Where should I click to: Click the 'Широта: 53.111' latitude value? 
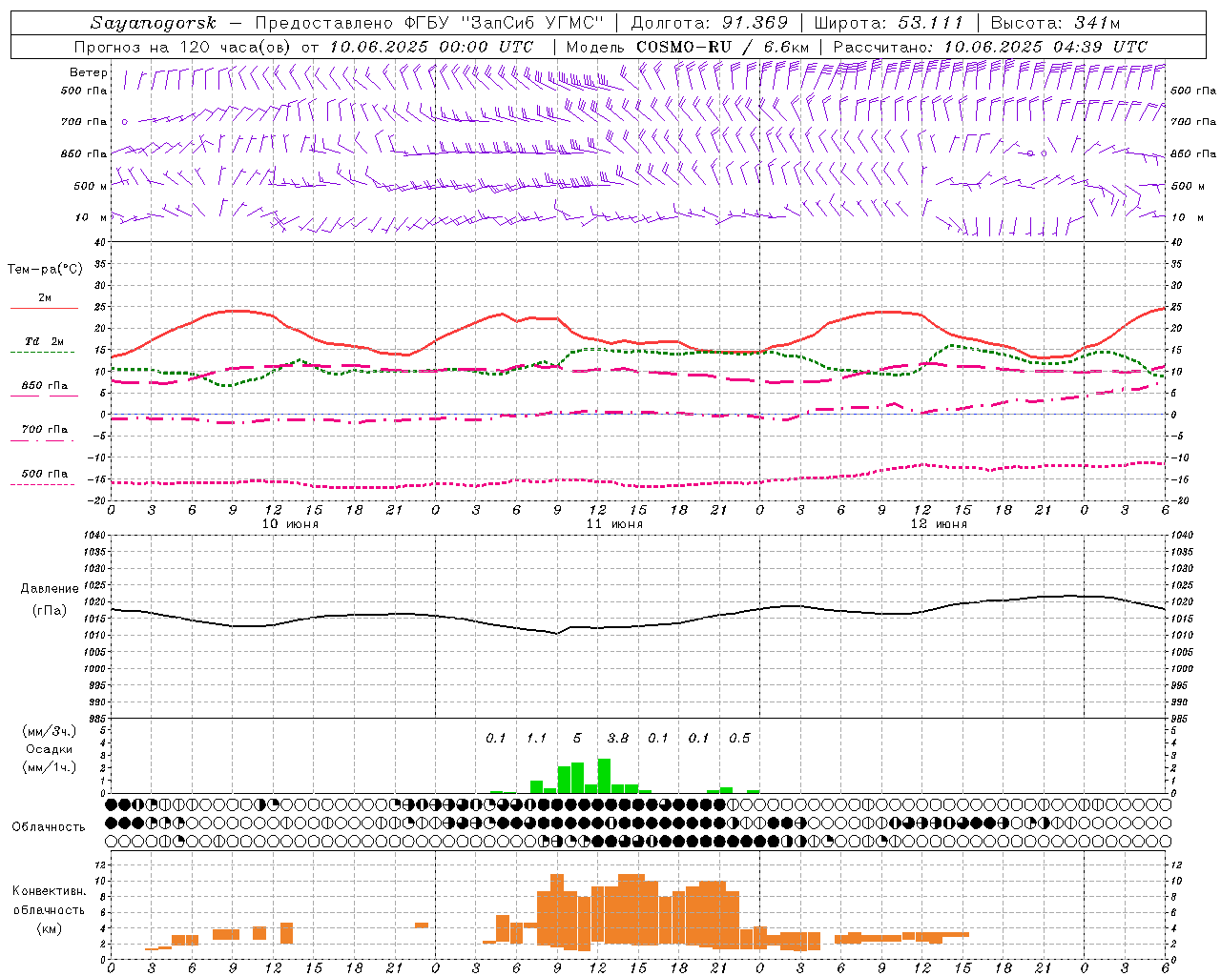tap(889, 23)
